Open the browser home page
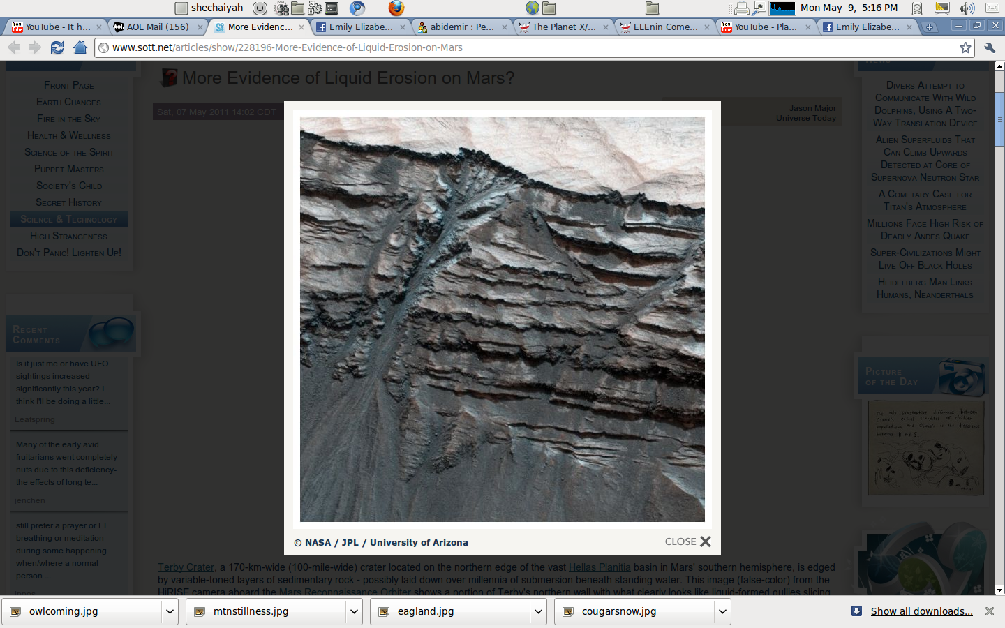 [x=80, y=47]
